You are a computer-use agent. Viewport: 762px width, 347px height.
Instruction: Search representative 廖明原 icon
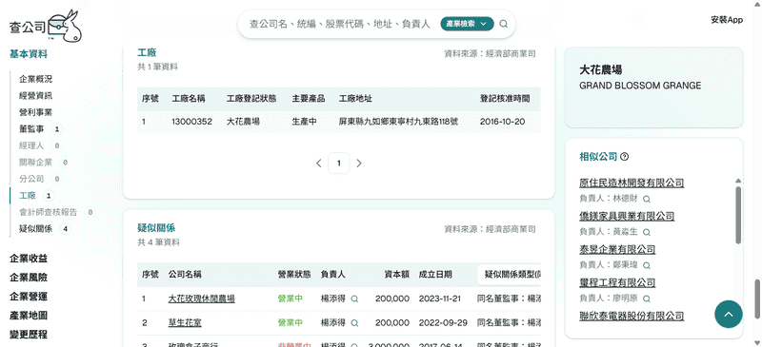[647, 299]
